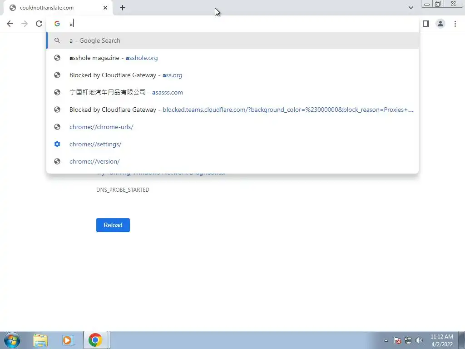Image resolution: width=465 pixels, height=349 pixels.
Task: Open the taskbar clock showing 11:12 AM
Action: pyautogui.click(x=442, y=340)
